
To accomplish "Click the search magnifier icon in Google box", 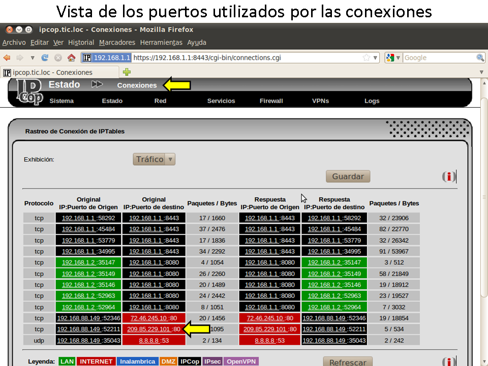I will 480,58.
